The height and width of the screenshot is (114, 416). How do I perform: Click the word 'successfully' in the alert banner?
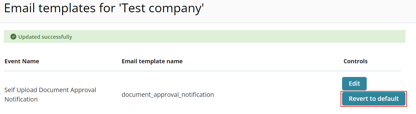57,37
